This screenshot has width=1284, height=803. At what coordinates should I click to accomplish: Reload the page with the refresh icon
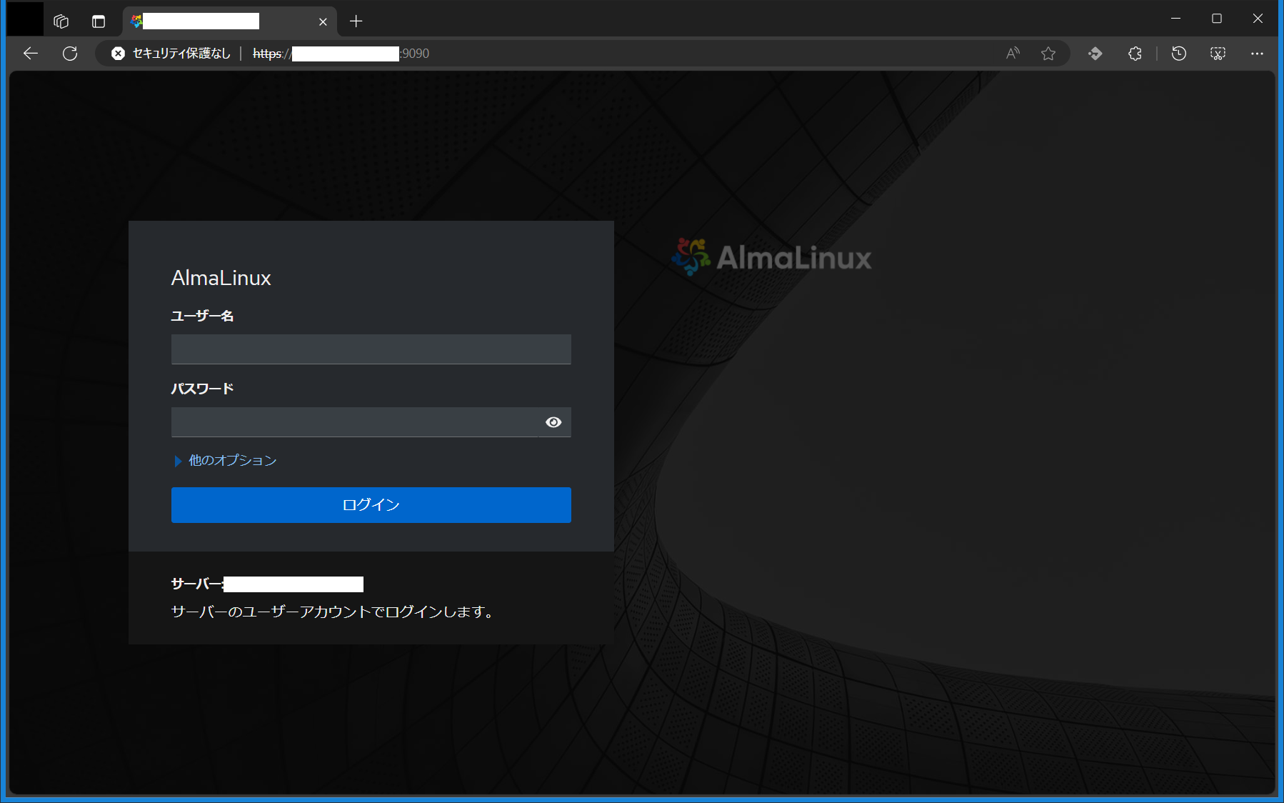click(69, 53)
